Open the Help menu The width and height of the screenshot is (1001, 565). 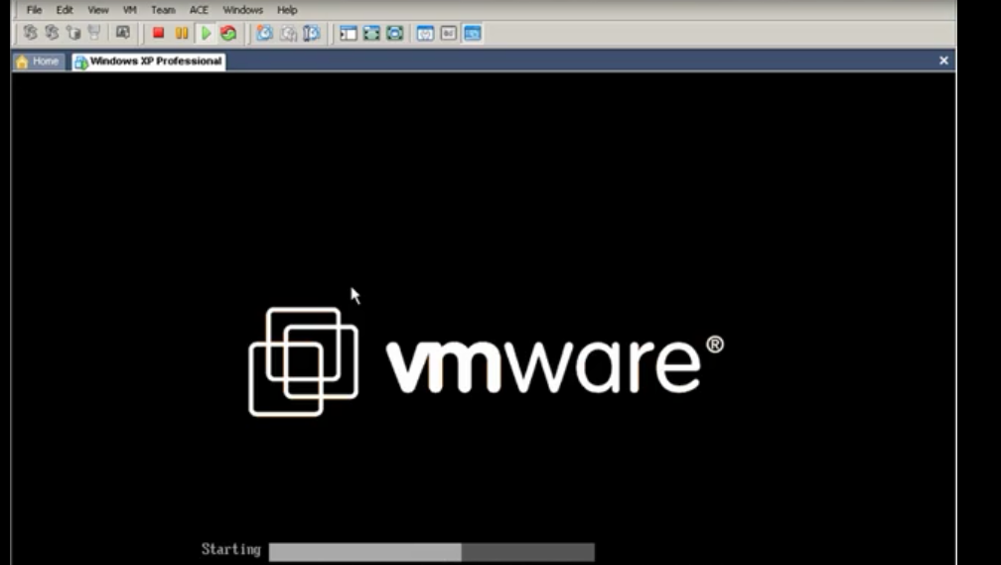pos(287,10)
